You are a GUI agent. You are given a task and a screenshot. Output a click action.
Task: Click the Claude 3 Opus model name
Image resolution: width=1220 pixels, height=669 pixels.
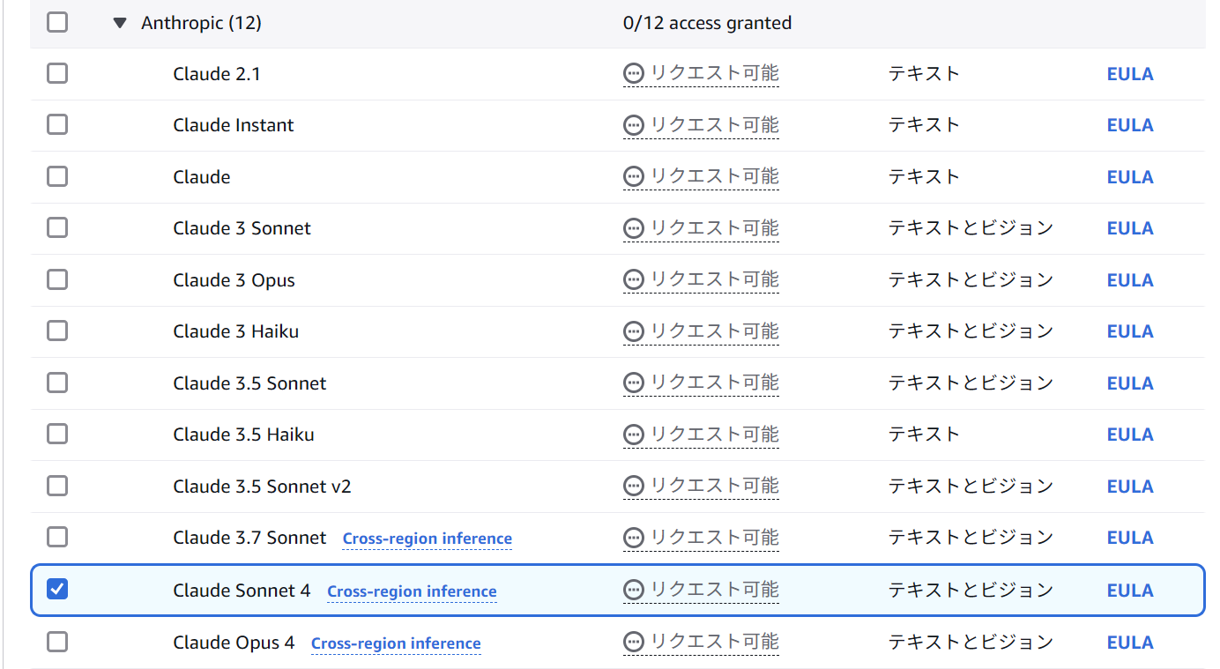click(234, 280)
